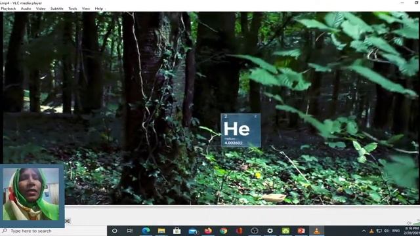This screenshot has width=420, height=236.
Task: Minimize the VLC window
Action: 402,3
